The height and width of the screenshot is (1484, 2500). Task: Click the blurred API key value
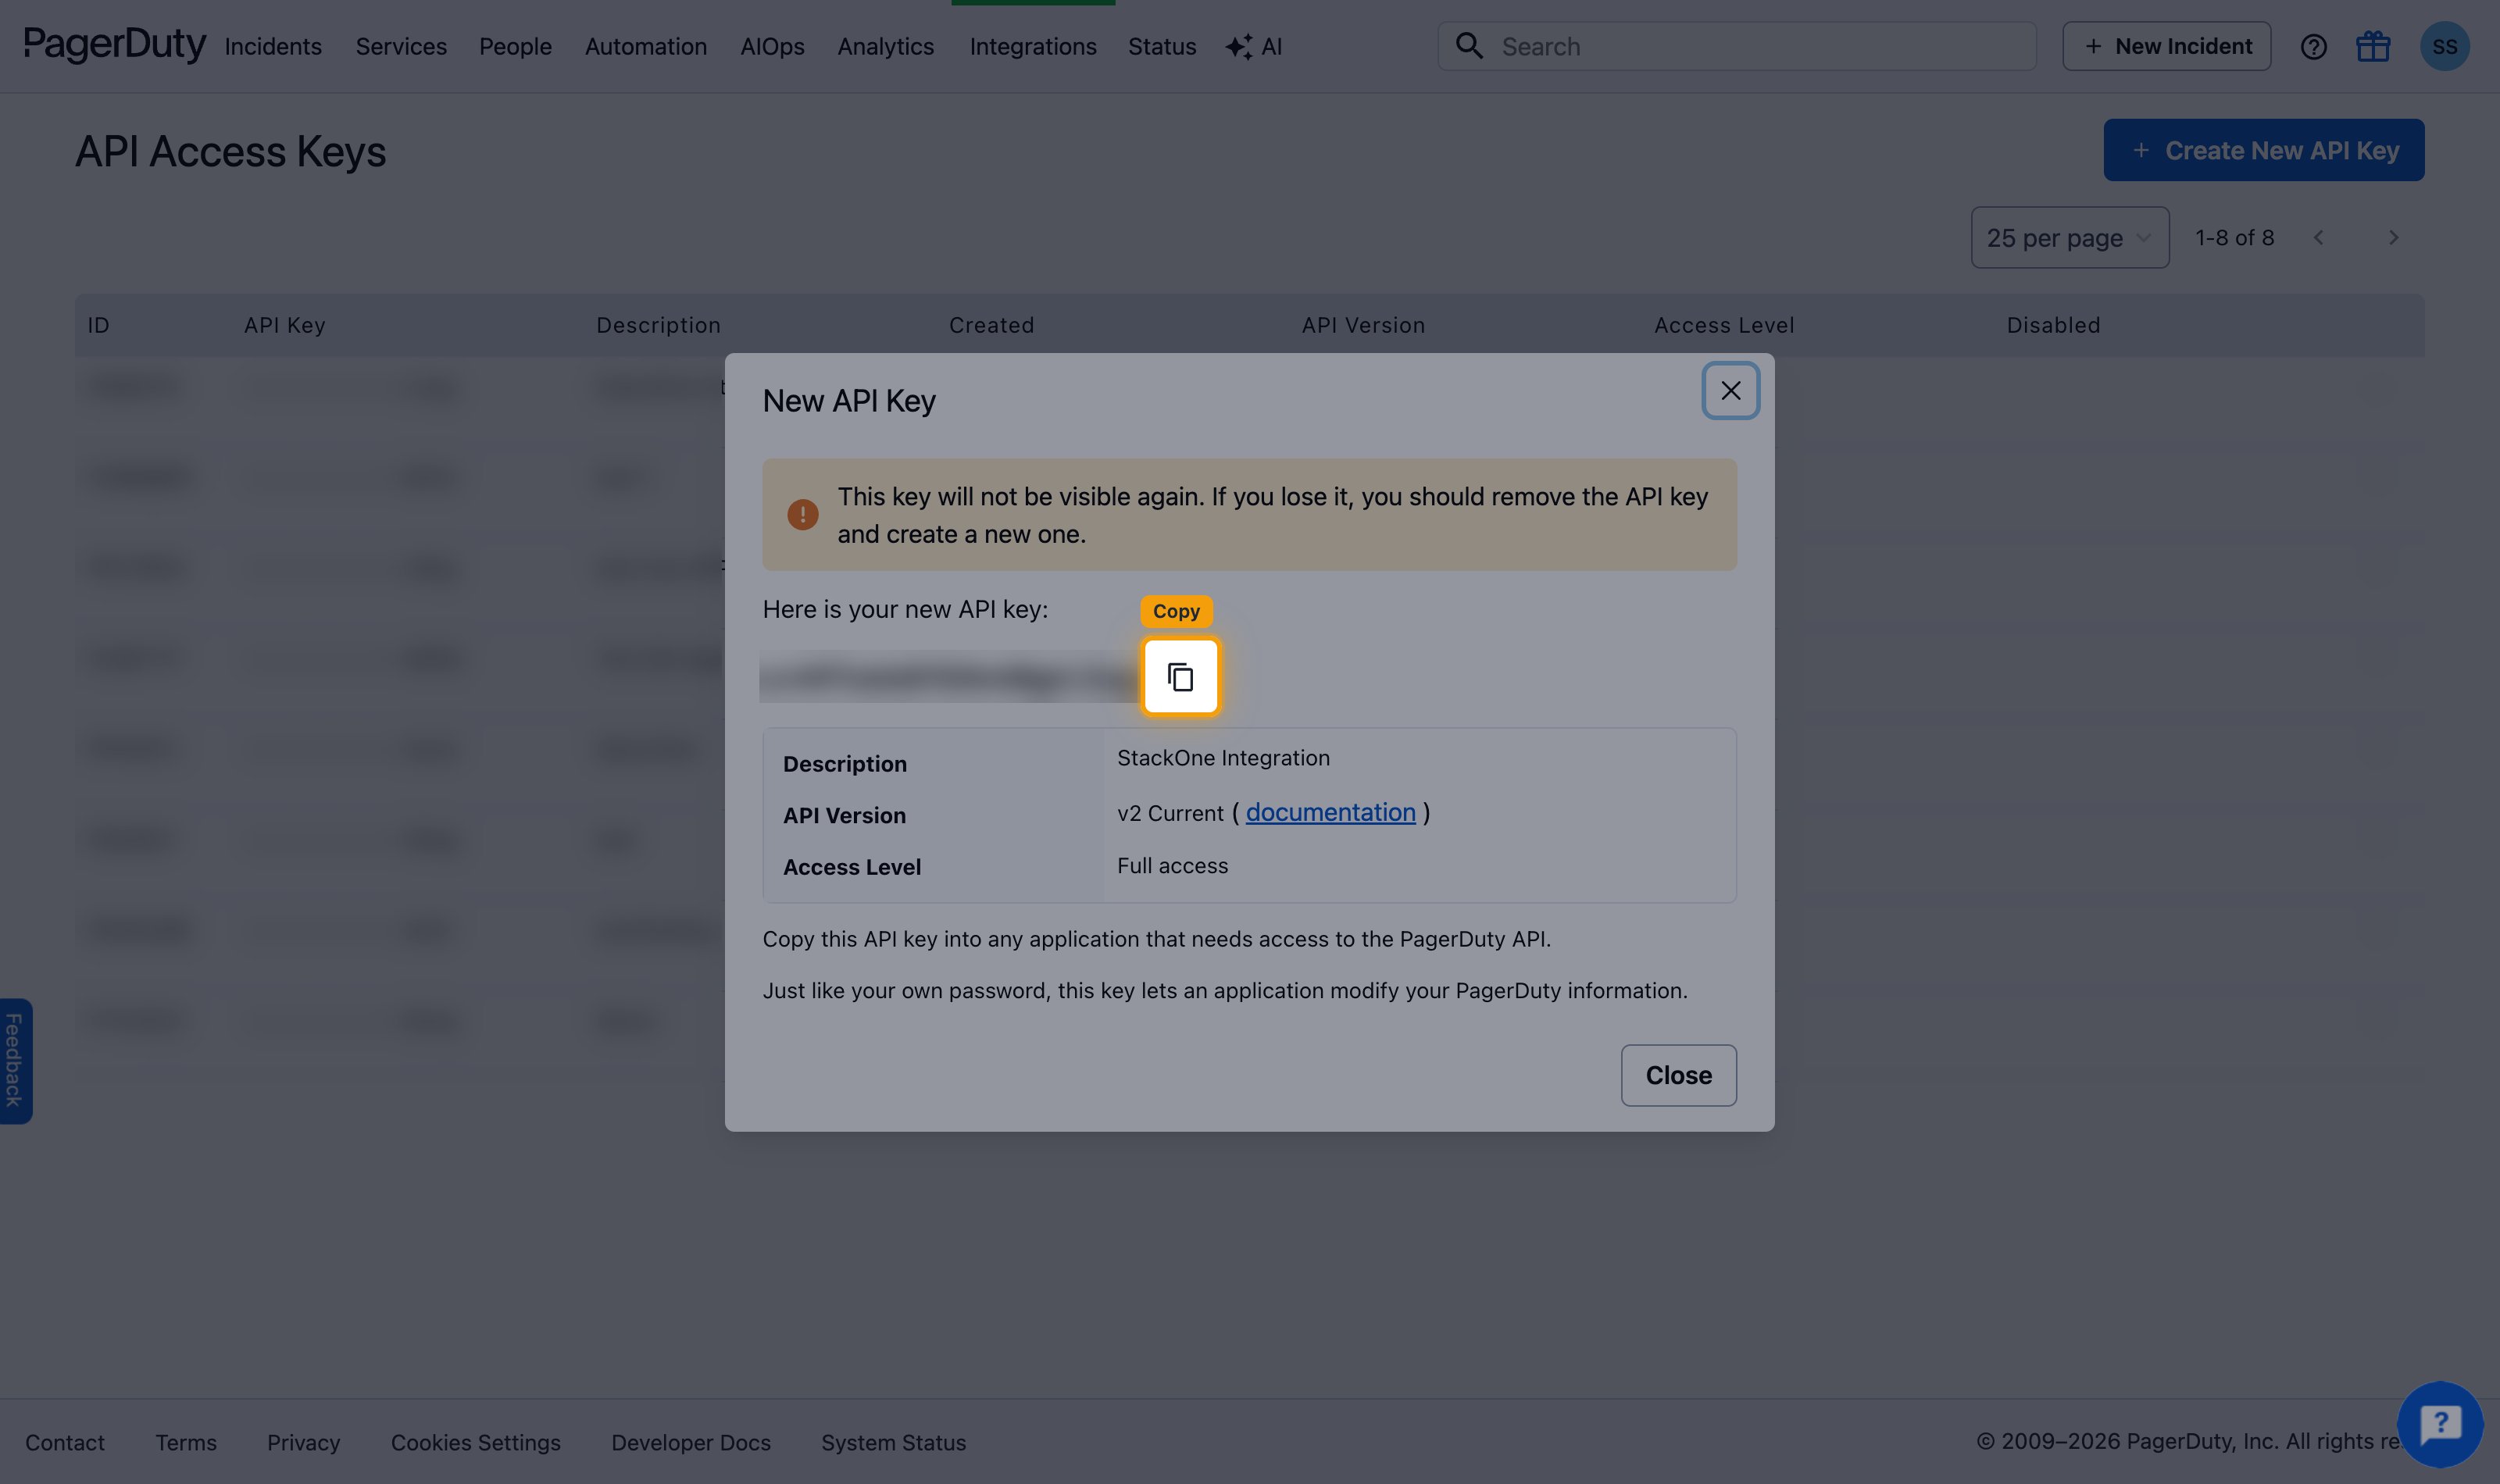pos(949,677)
